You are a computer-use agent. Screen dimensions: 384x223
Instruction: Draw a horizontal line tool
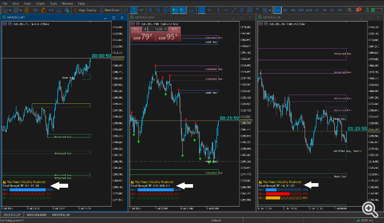226,10
